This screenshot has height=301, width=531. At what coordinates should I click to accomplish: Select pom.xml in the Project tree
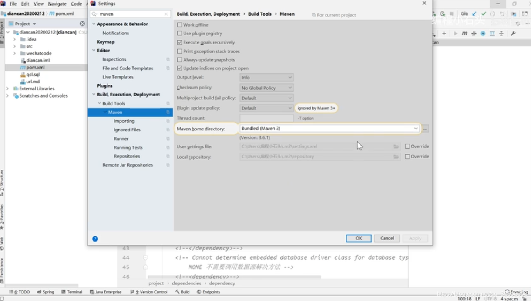click(x=36, y=67)
